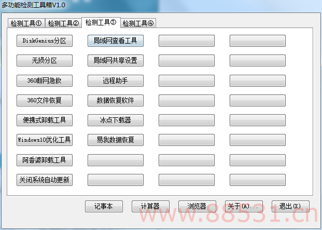Viewport: 322px width, 230px height.
Task: Launch DiskGenius分区 tool
Action: (x=45, y=40)
